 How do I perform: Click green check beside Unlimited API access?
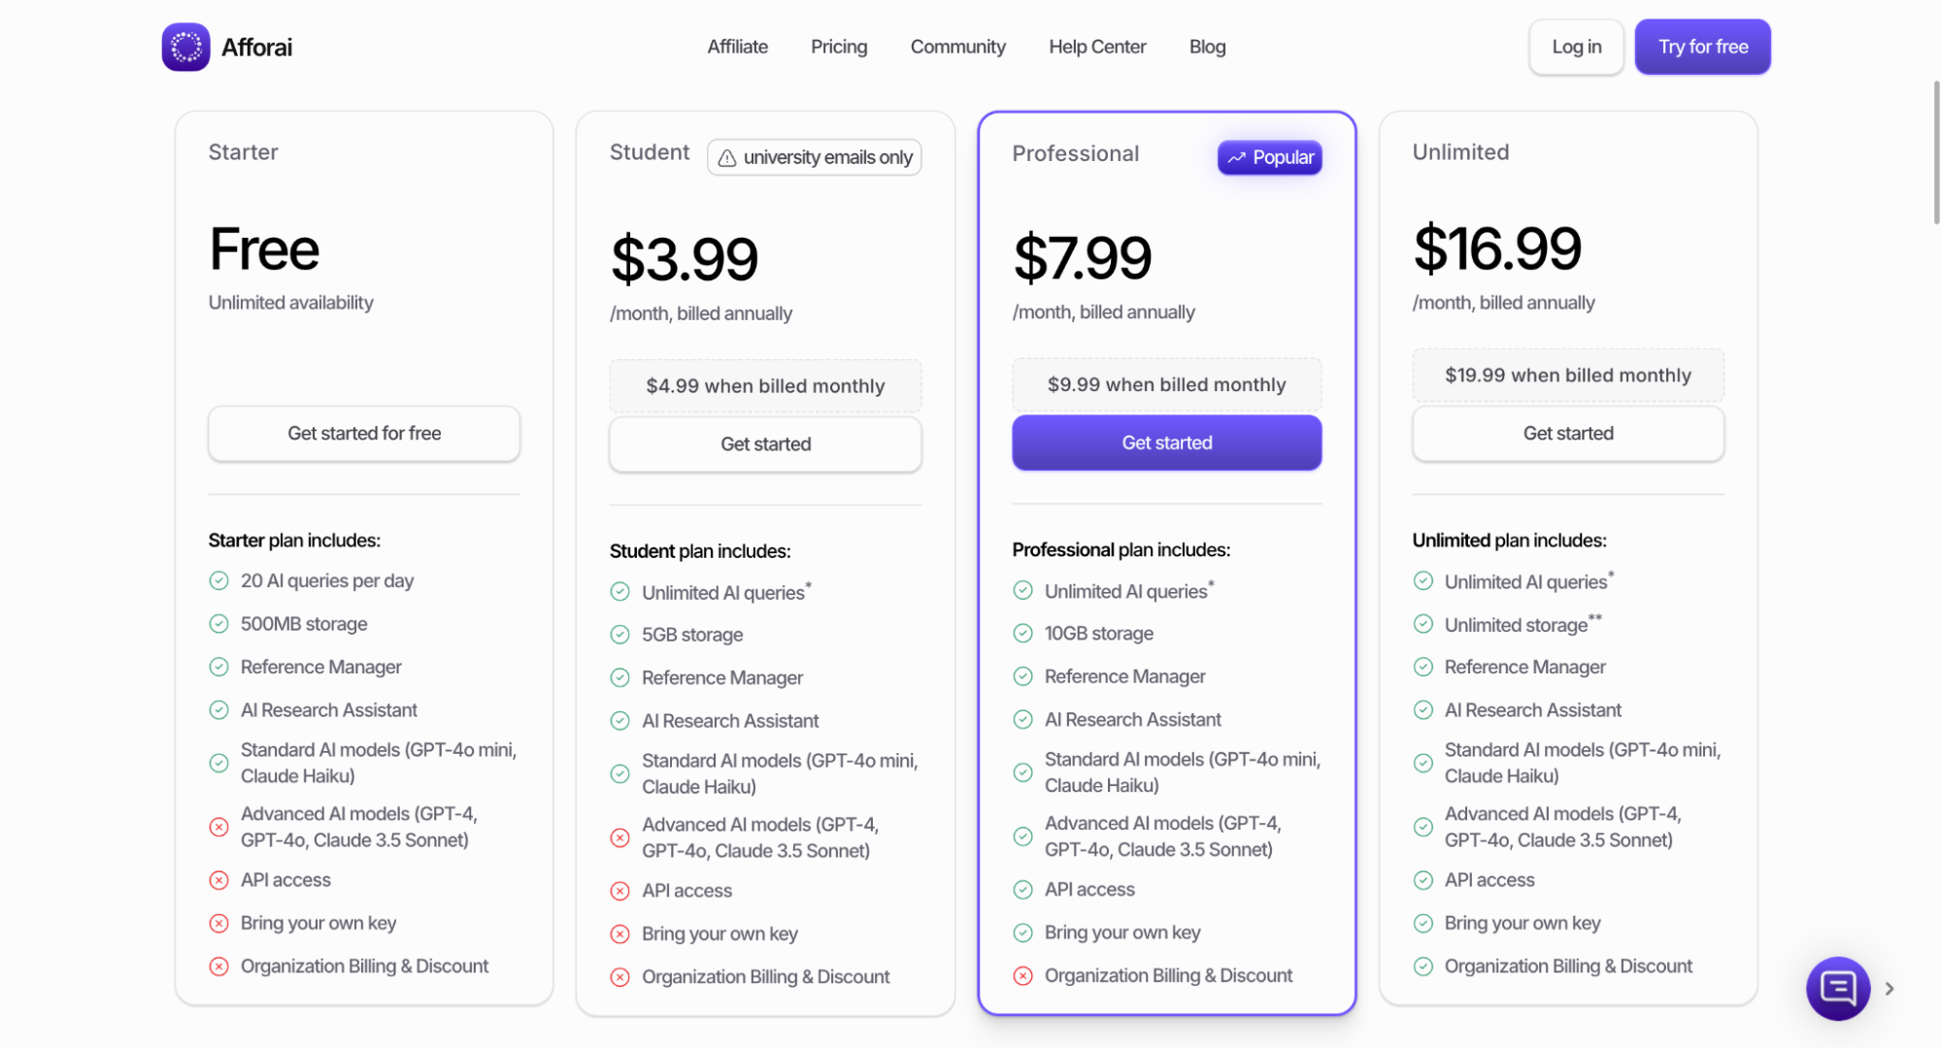click(1423, 880)
